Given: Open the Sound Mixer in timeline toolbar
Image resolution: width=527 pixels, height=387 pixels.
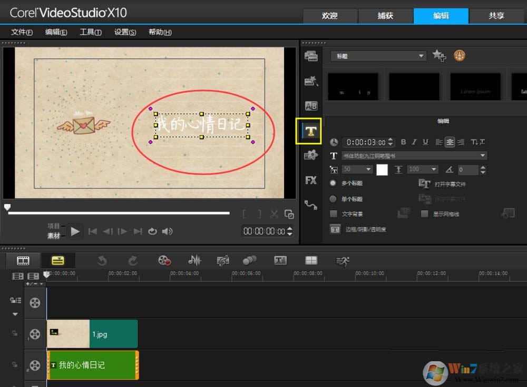Looking at the screenshot, I should (195, 260).
